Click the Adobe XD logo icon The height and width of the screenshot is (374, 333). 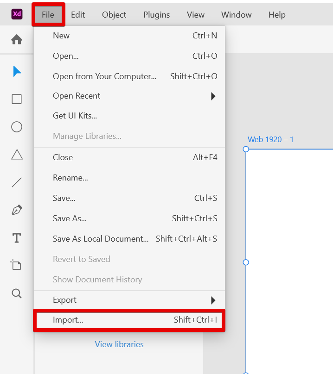(17, 14)
